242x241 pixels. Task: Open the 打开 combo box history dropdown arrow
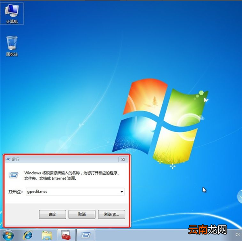[122, 192]
